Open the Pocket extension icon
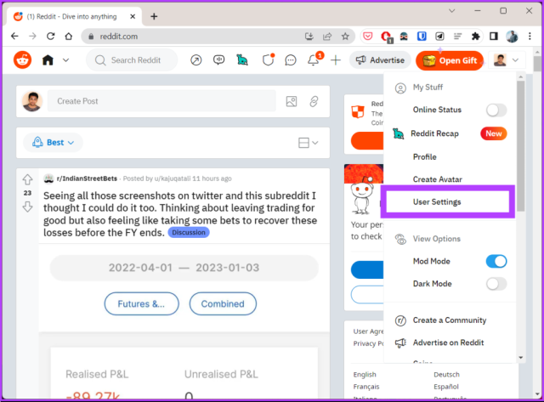Screen dimensions: 544x402 (x=368, y=36)
